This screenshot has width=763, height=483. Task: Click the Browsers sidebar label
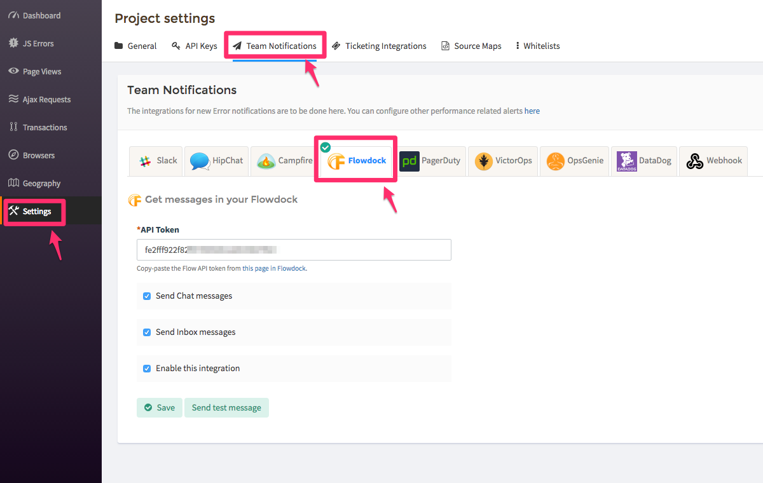click(x=39, y=155)
